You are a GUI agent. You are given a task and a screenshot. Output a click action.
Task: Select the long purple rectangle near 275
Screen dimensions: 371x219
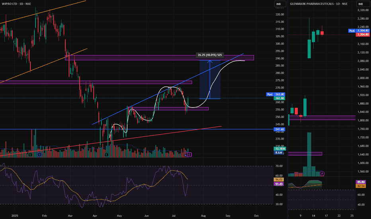point(96,82)
